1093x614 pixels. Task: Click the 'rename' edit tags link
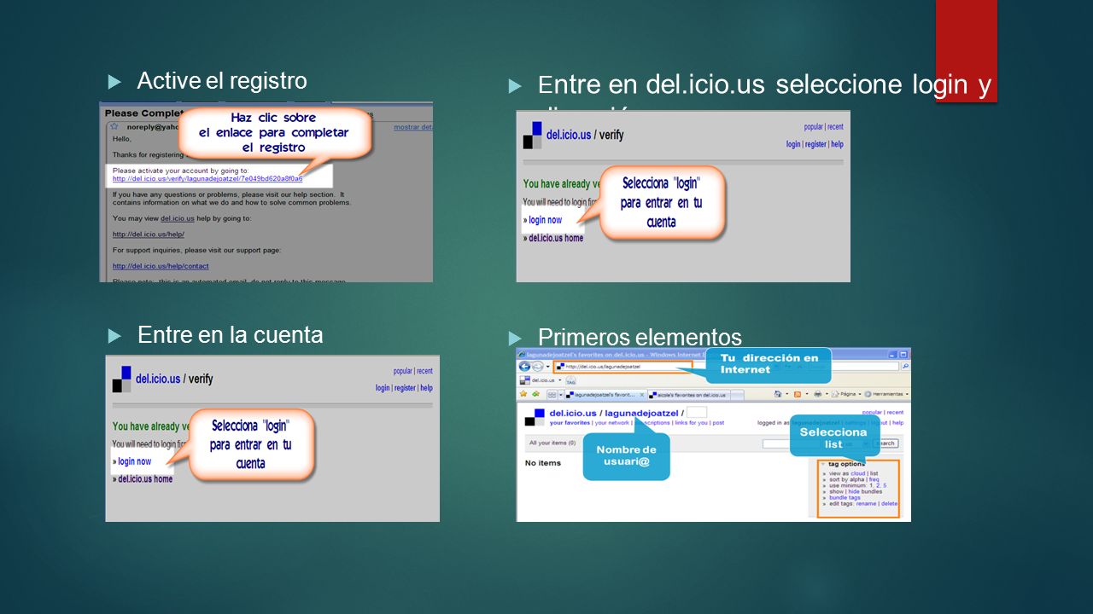[x=866, y=504]
